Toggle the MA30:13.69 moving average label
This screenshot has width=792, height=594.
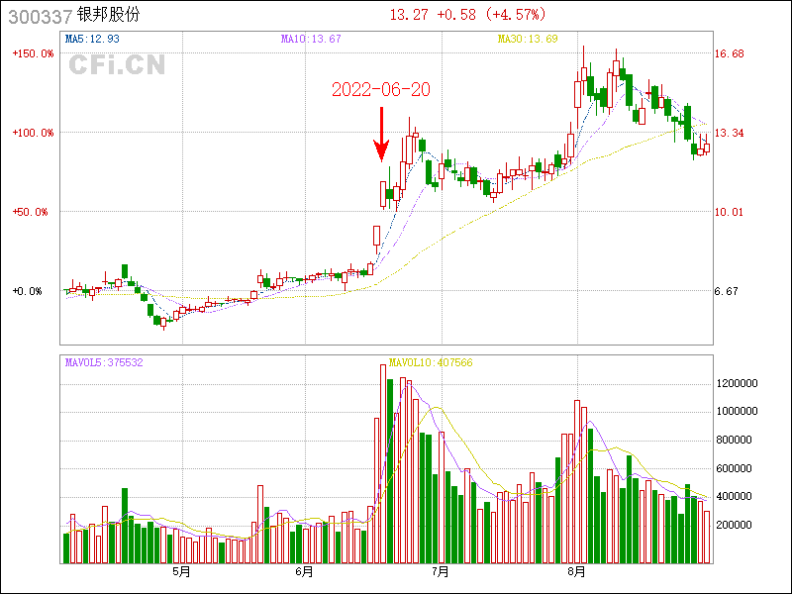coord(528,39)
